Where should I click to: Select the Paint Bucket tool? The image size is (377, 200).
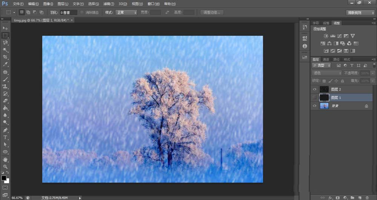5,108
